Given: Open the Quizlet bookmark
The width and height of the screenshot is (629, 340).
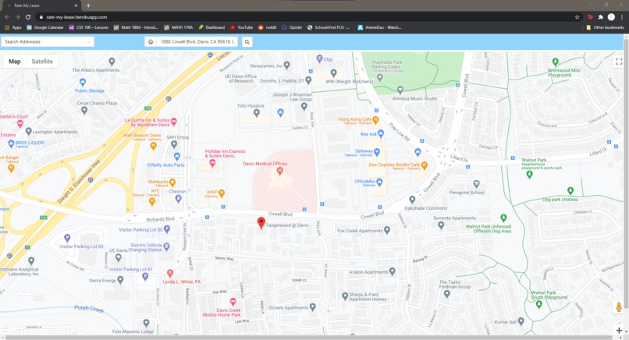Looking at the screenshot, I should pos(292,27).
